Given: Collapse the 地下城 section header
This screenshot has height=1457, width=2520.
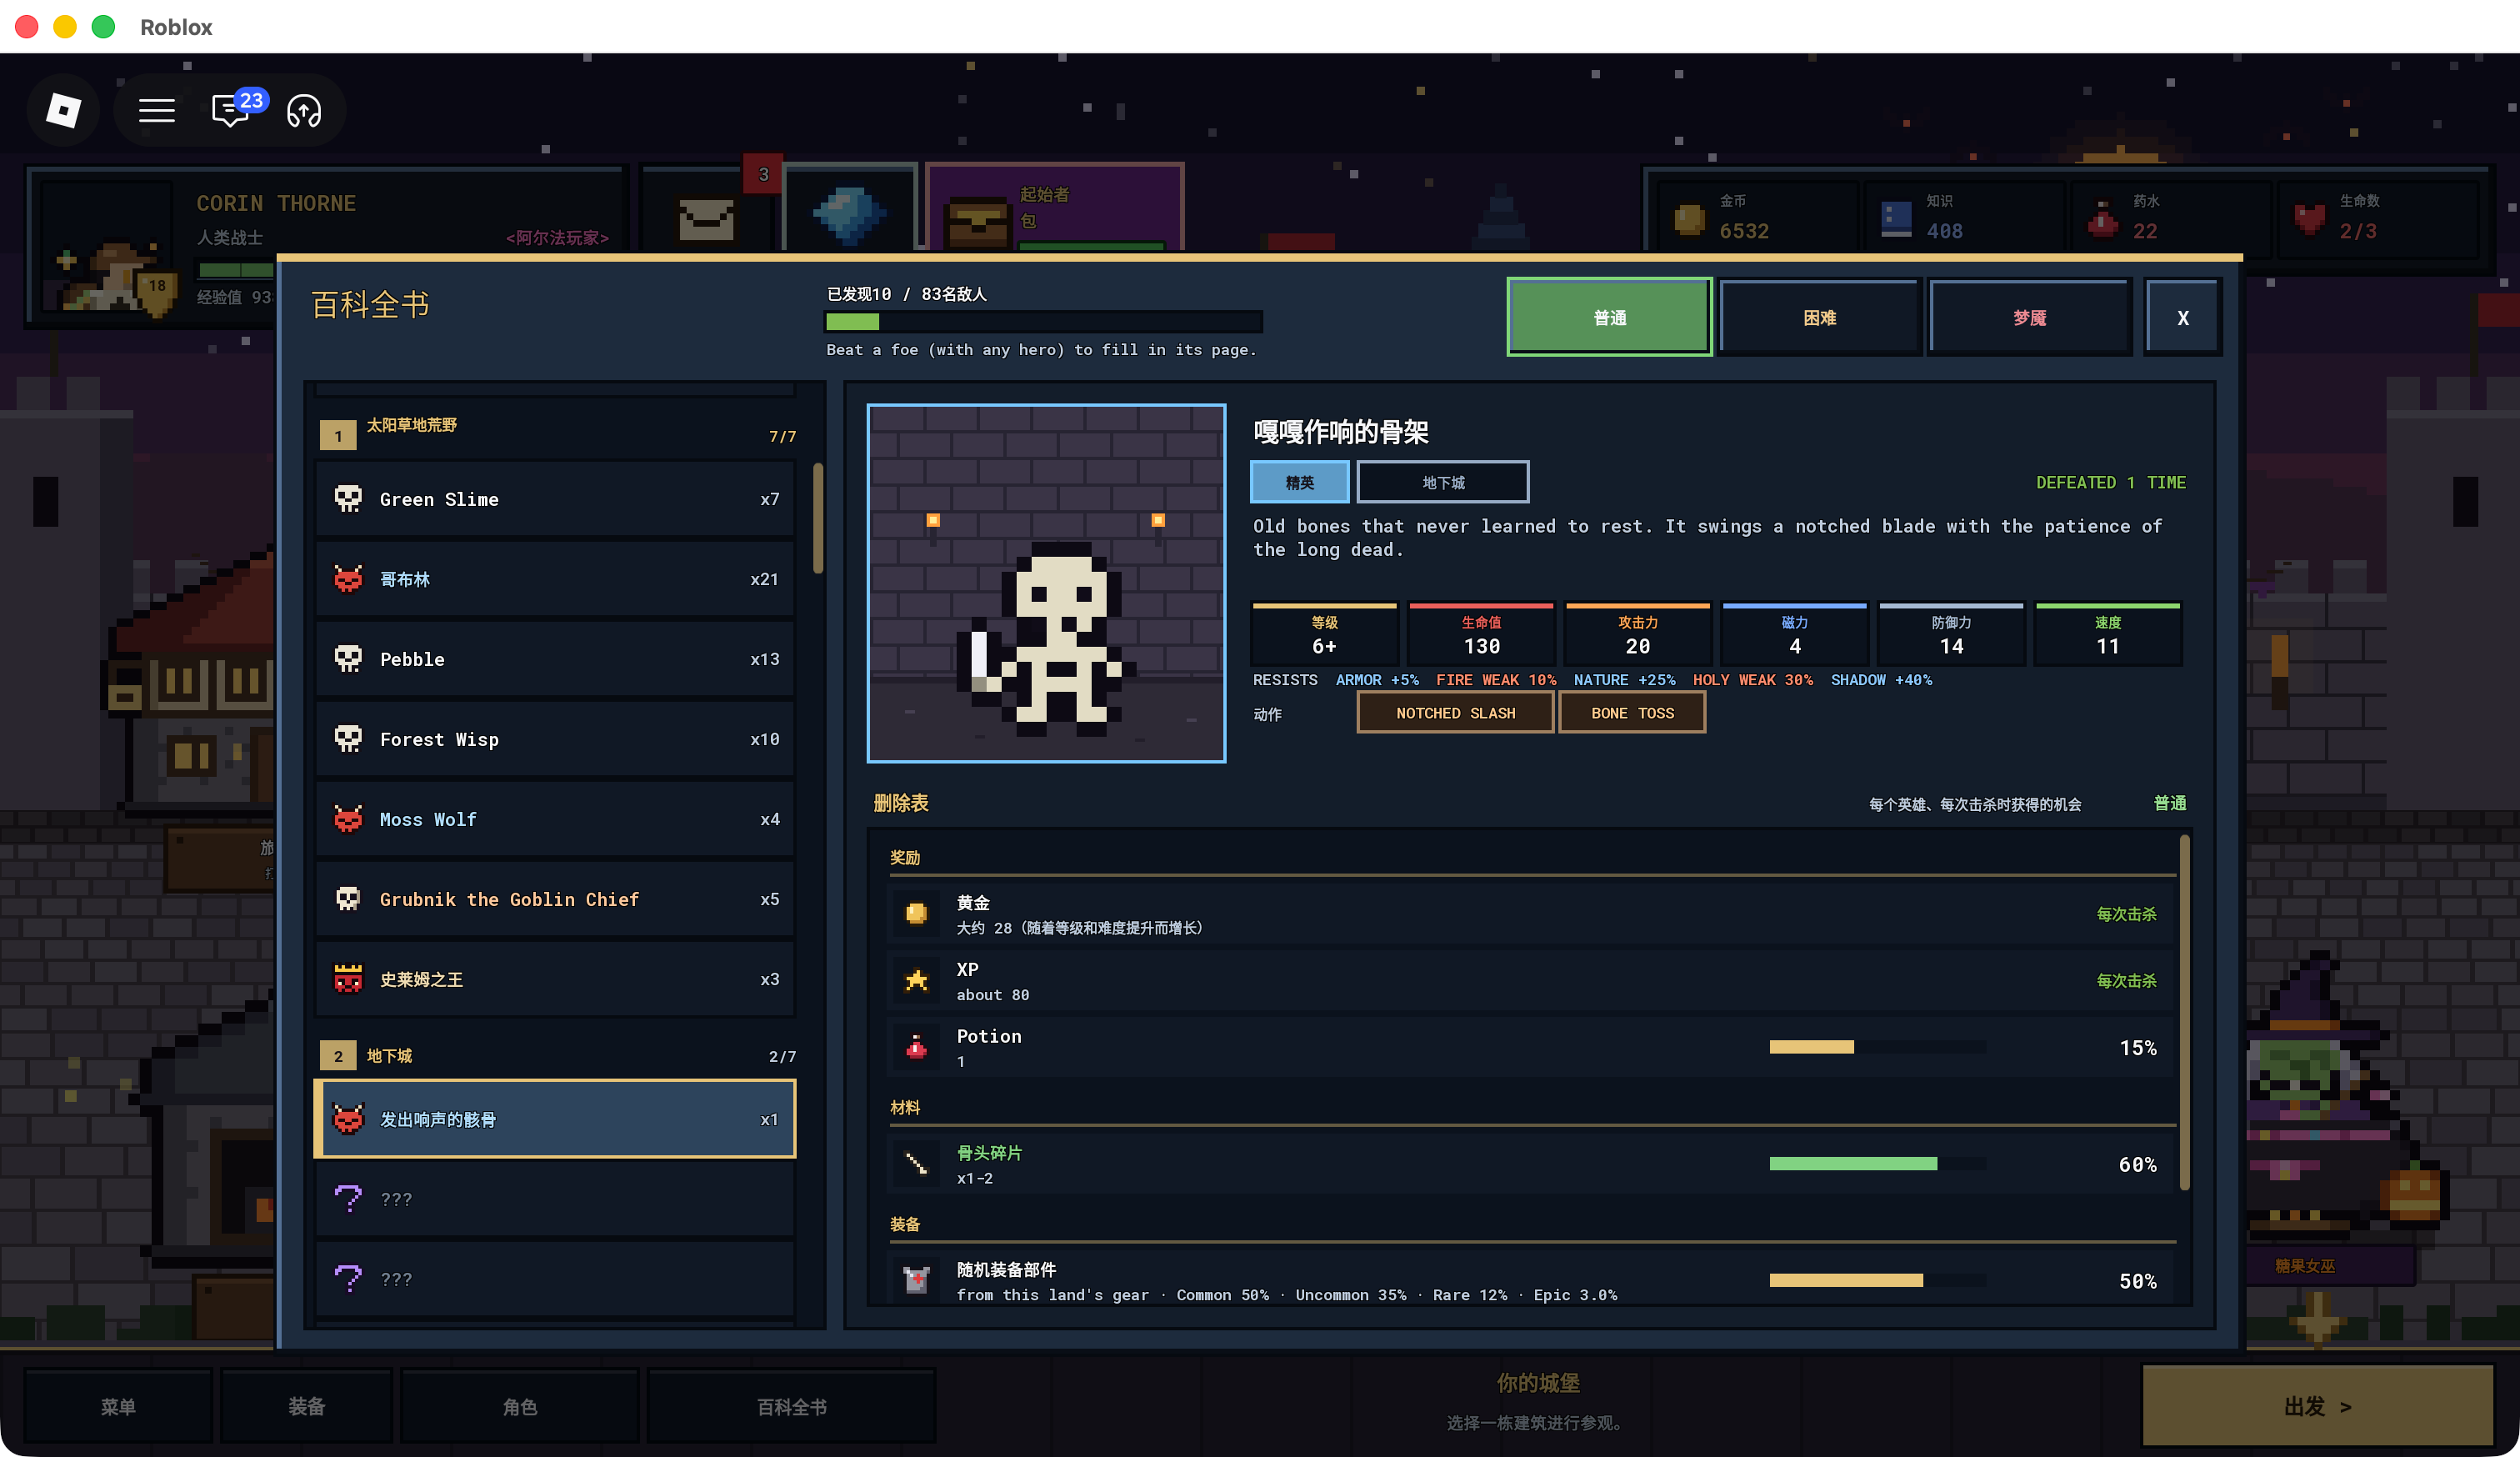Looking at the screenshot, I should tap(557, 1056).
